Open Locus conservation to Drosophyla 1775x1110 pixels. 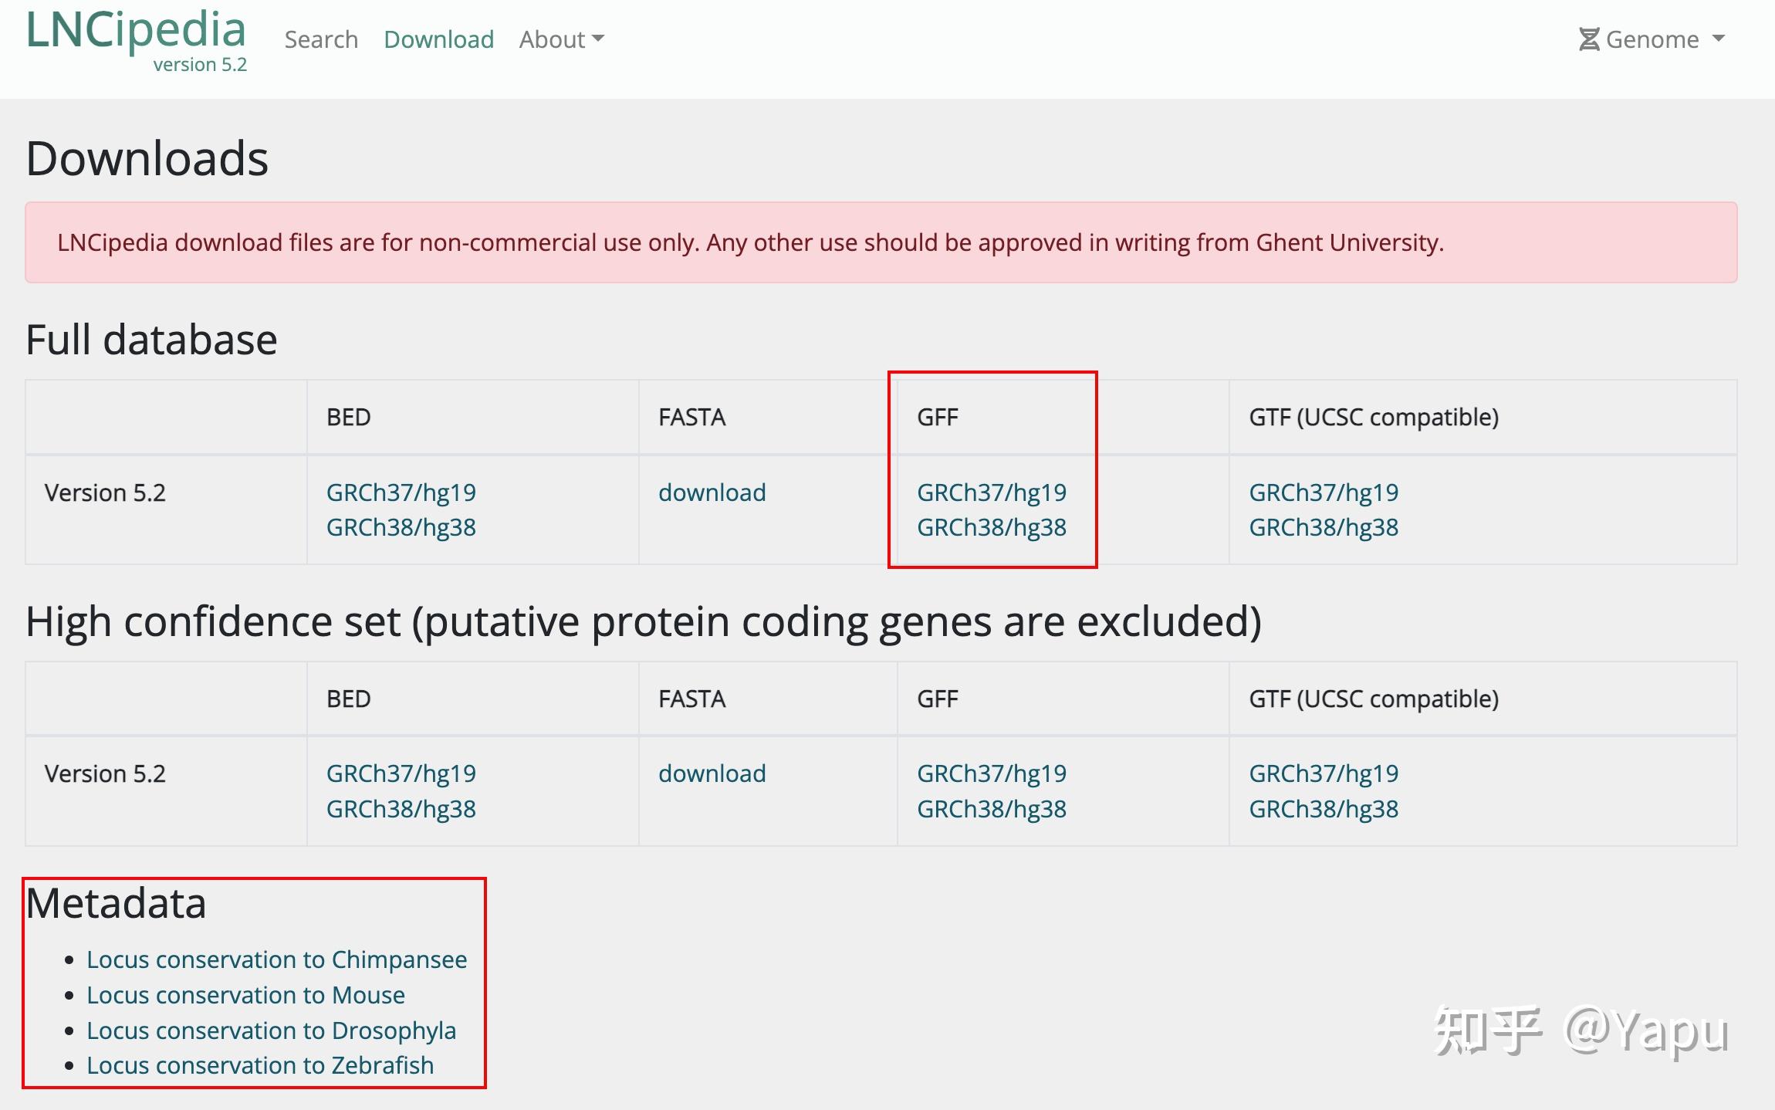(x=271, y=1030)
